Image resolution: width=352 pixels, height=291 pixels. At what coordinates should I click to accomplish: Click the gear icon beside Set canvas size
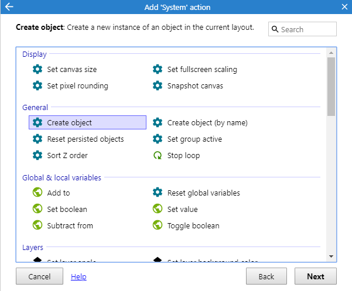pos(37,70)
